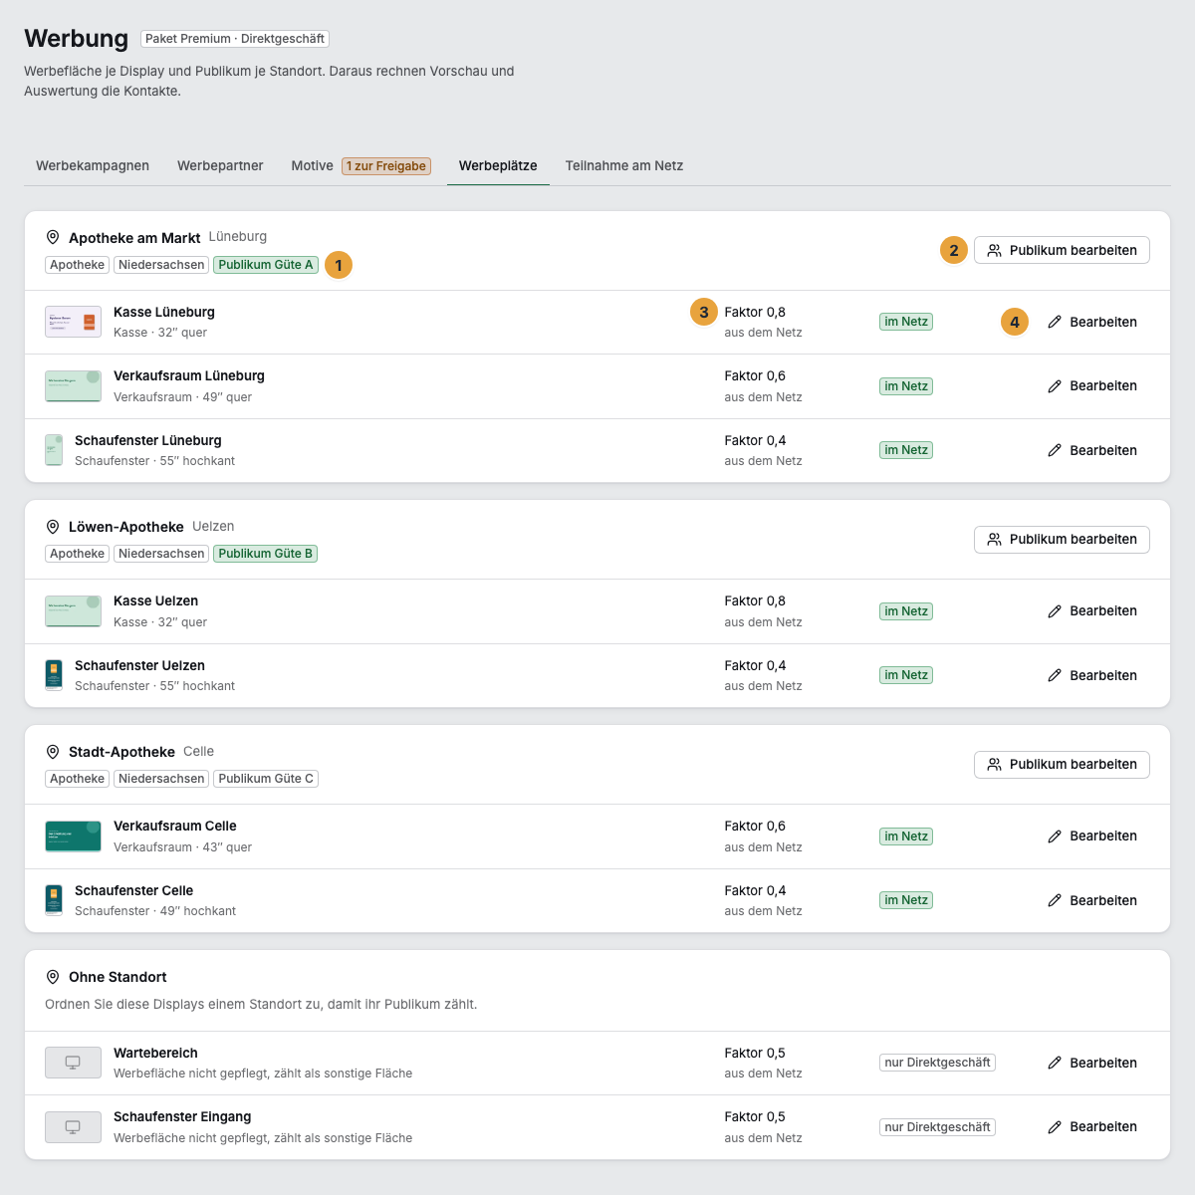This screenshot has width=1195, height=1195.
Task: Click the pencil icon for Schaufenster Eingang
Action: tap(1055, 1127)
